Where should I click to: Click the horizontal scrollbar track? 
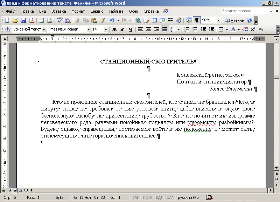tap(151, 190)
